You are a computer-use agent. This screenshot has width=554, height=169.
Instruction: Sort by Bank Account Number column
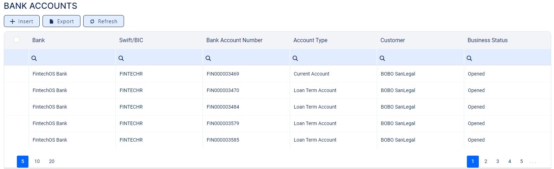tap(234, 40)
